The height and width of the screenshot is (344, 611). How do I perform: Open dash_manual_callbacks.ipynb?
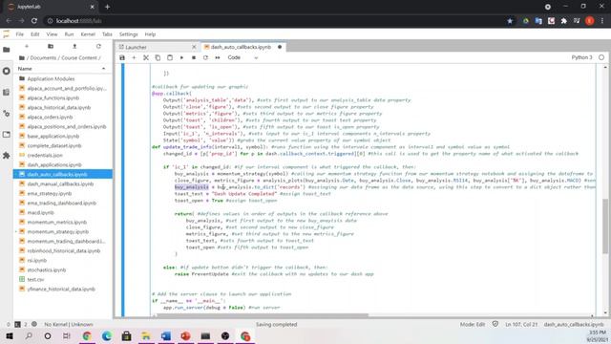(60, 183)
